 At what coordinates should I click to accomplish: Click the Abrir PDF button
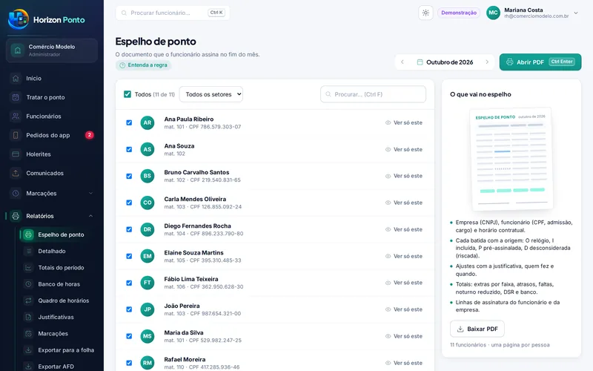540,62
